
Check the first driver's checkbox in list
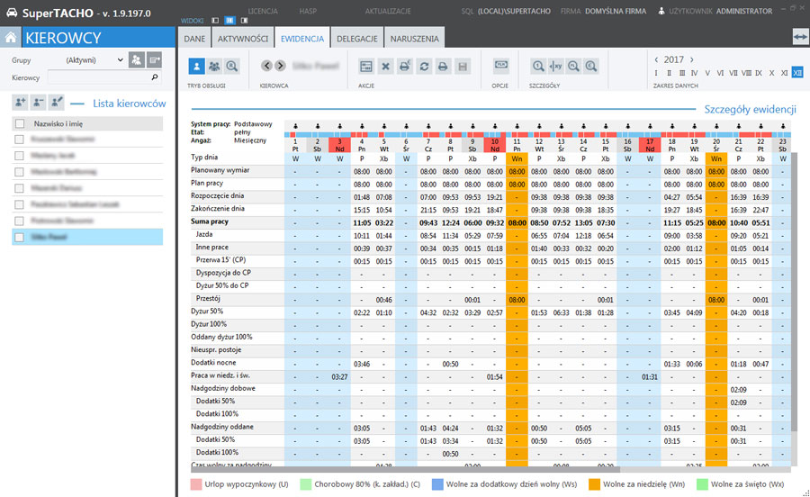coord(20,140)
